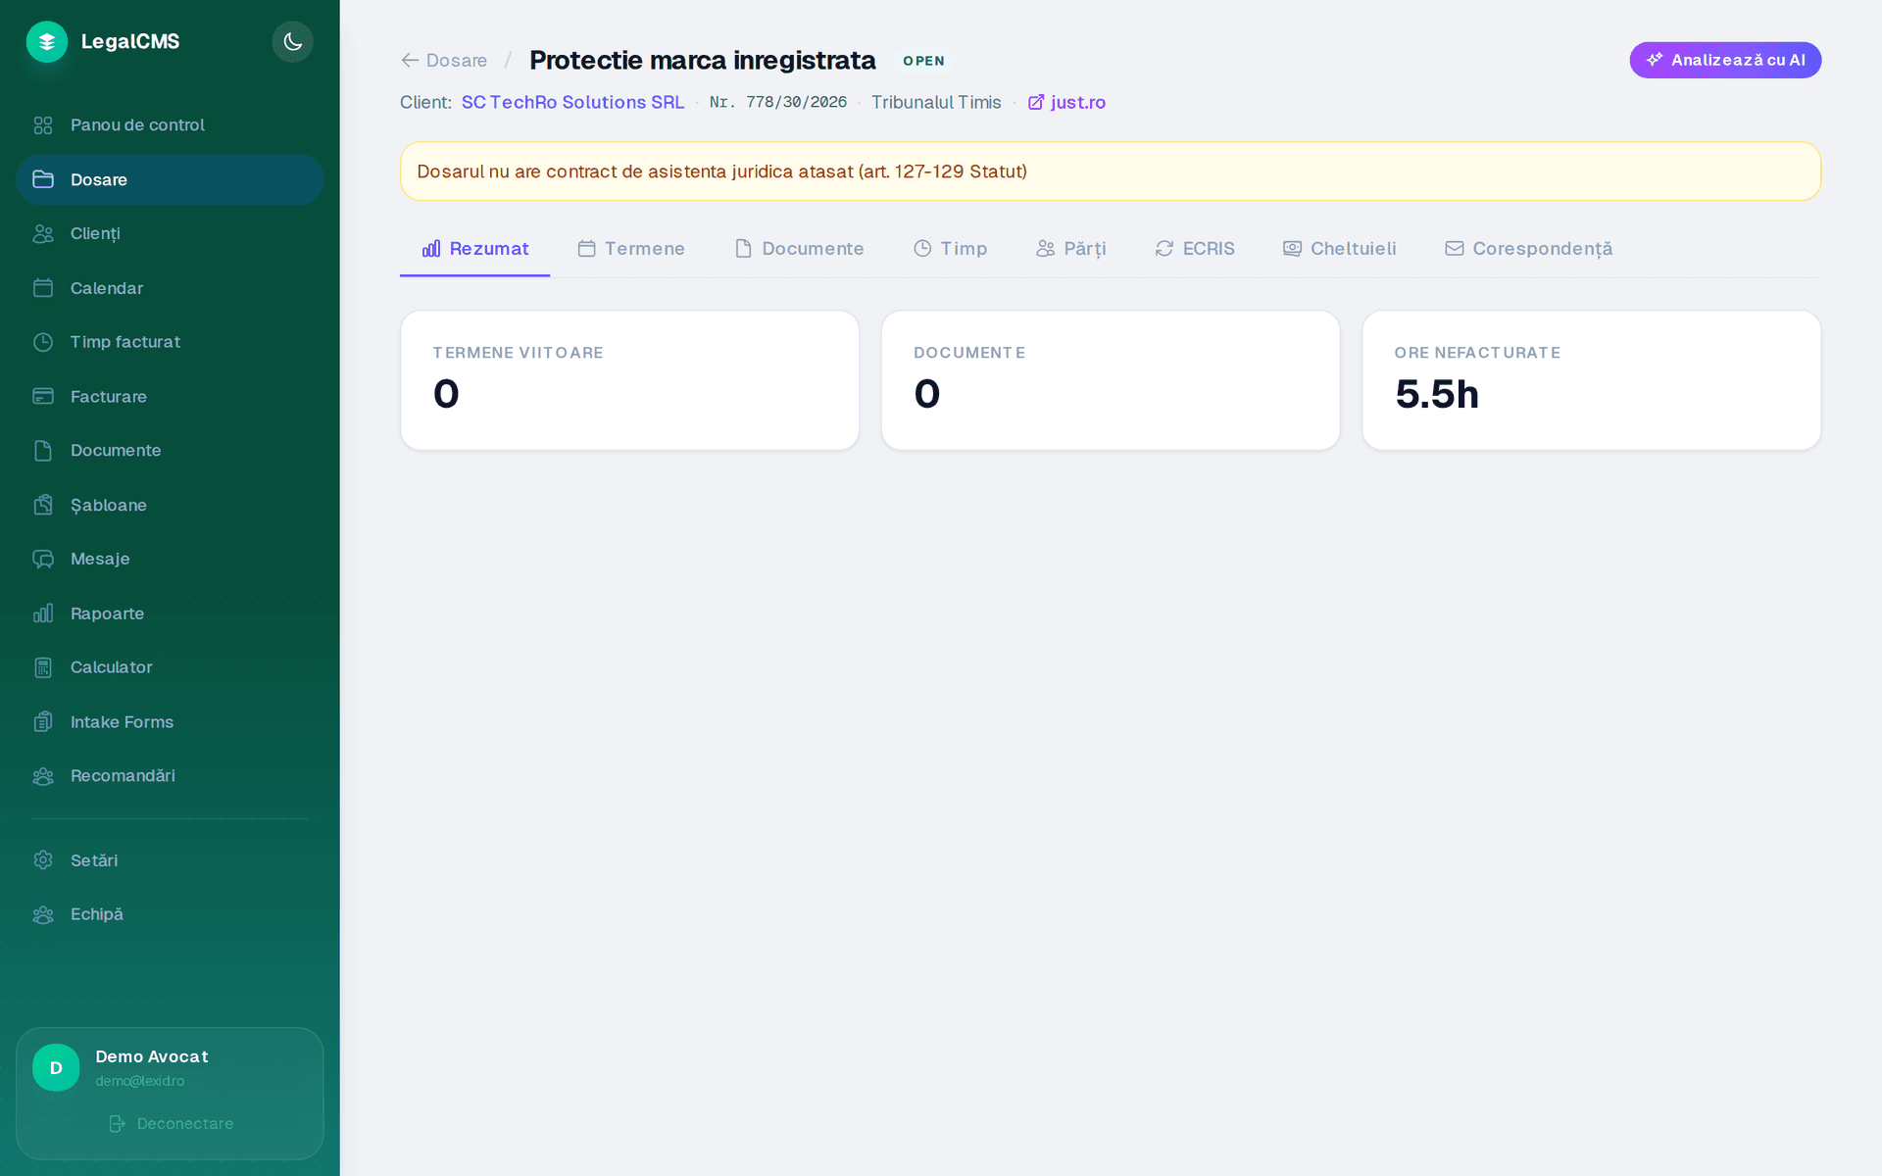Go back to Dosare list

pos(444,61)
